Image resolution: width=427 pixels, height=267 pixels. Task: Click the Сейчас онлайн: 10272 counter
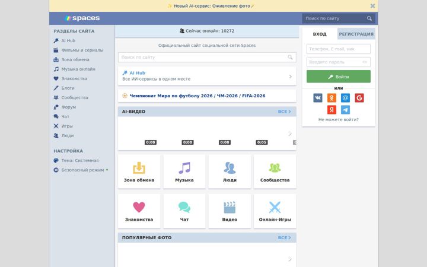coord(207,31)
